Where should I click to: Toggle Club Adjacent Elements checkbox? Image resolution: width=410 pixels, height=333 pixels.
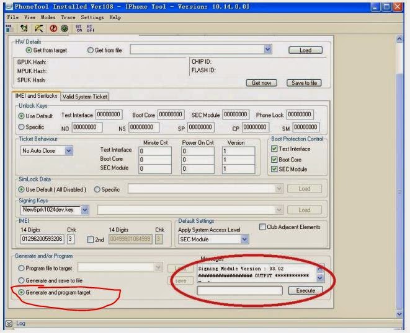(x=262, y=227)
